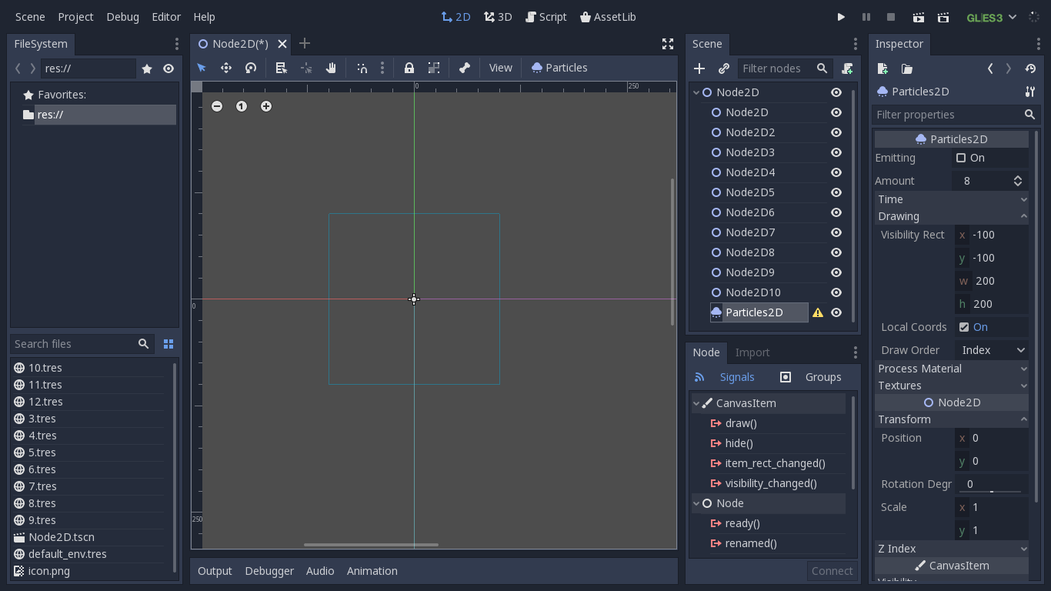Open the inspector history with the clock icon
The width and height of the screenshot is (1051, 591).
pyautogui.click(x=1030, y=68)
